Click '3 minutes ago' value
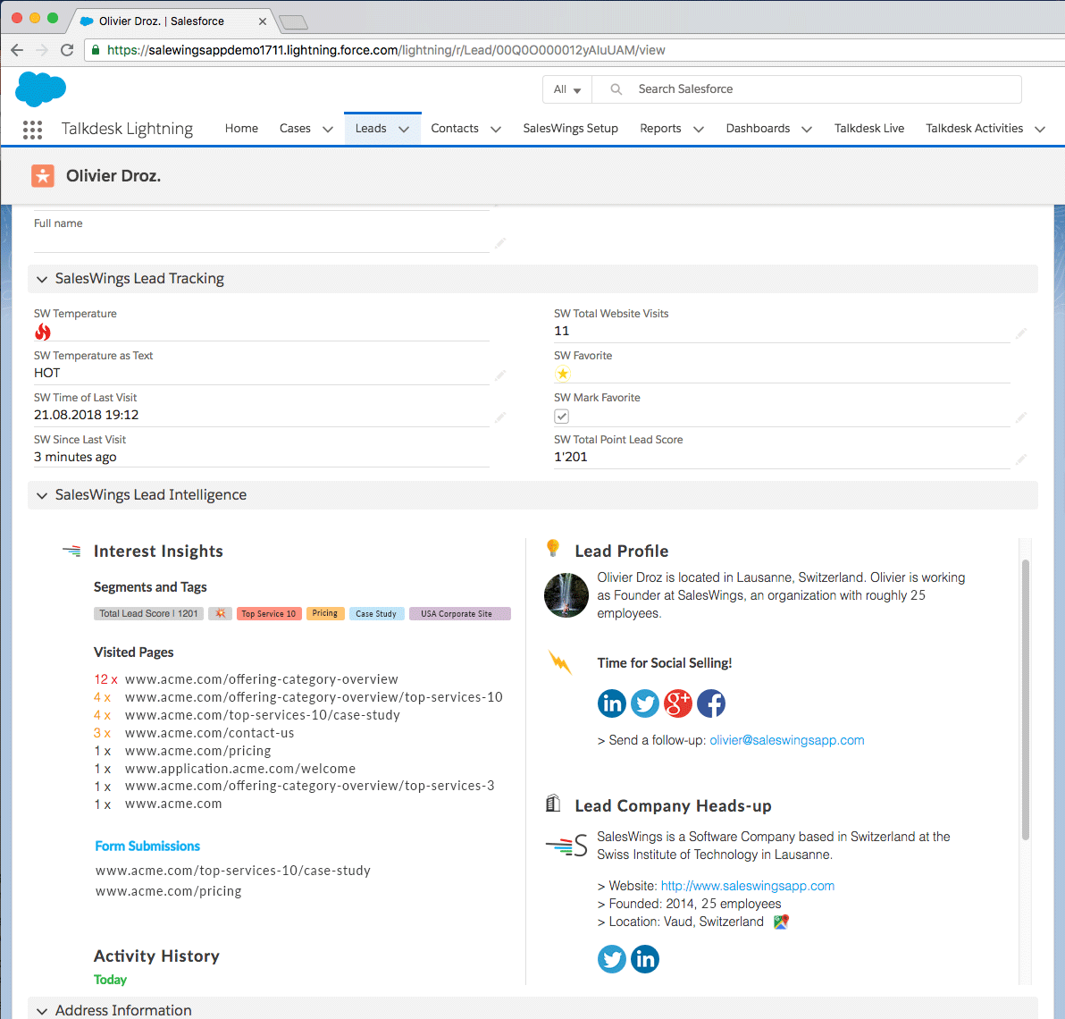 point(75,457)
